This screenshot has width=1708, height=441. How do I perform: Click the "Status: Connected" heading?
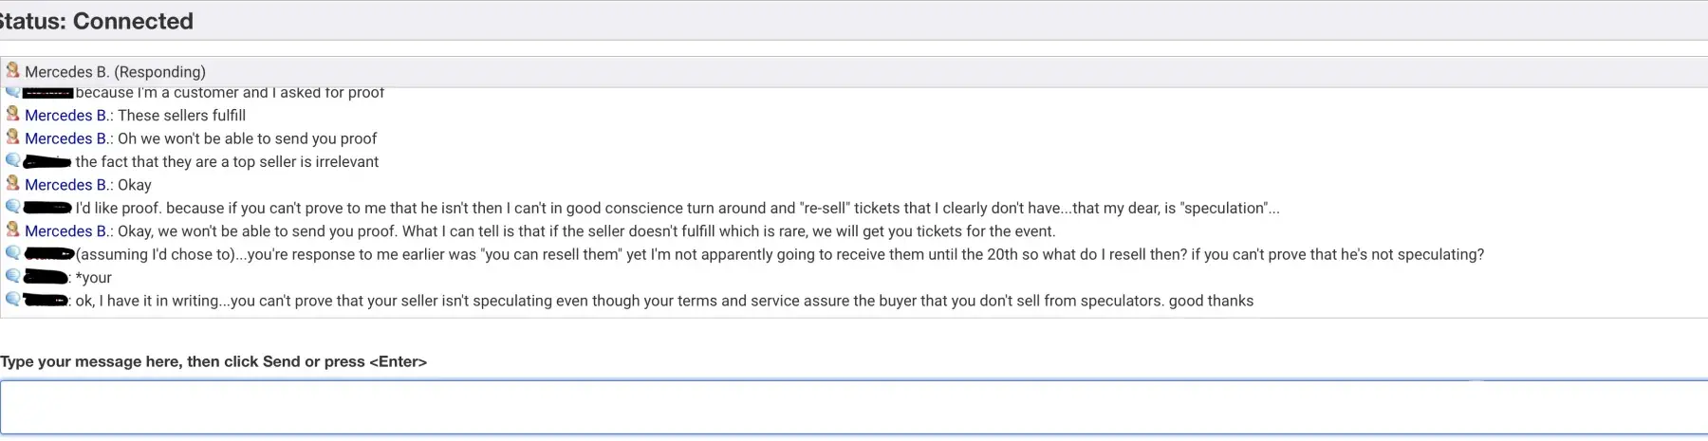(97, 21)
